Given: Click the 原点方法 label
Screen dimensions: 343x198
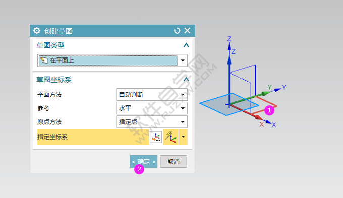Looking at the screenshot, I should click(x=49, y=122).
